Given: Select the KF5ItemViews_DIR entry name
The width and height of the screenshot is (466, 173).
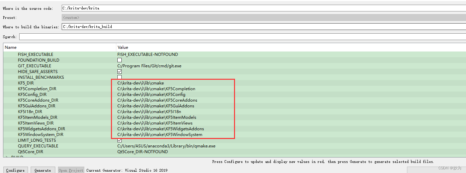Looking at the screenshot, I should (x=36, y=123).
